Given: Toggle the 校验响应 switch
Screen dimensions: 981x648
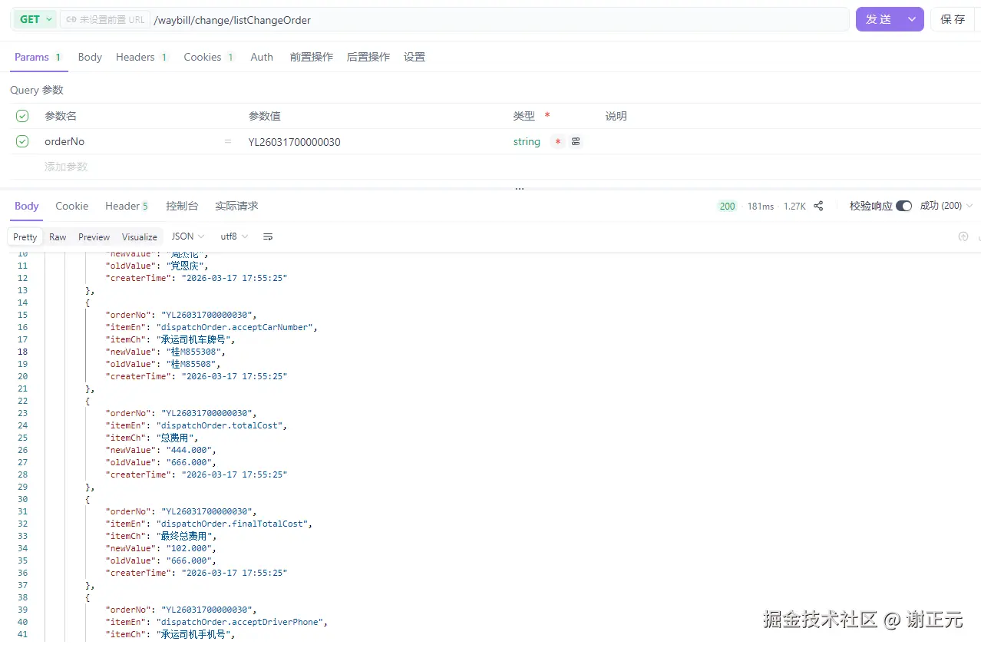Looking at the screenshot, I should [903, 206].
